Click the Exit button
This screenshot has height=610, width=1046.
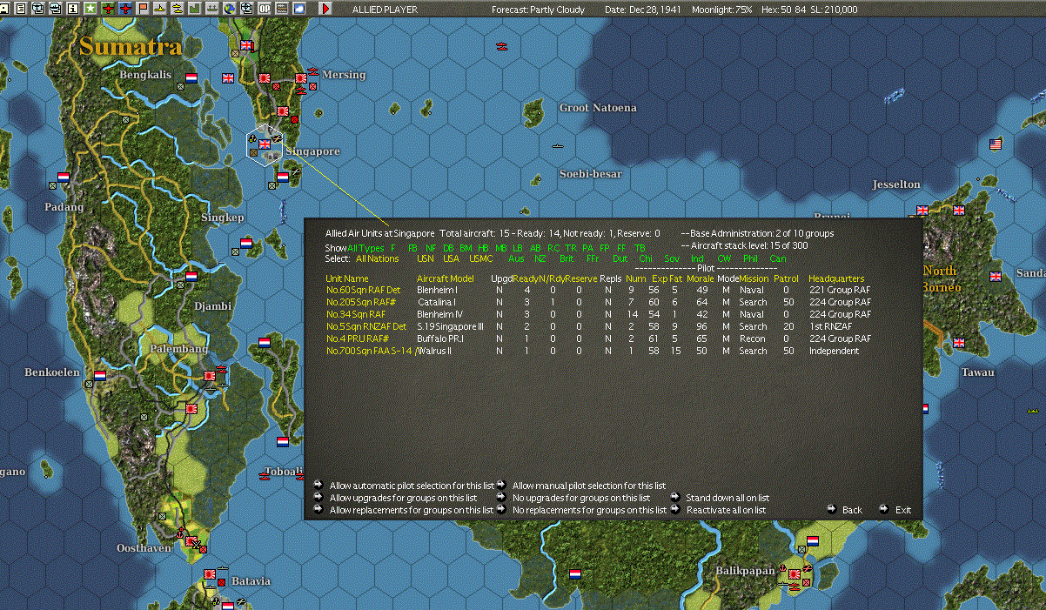(x=903, y=510)
